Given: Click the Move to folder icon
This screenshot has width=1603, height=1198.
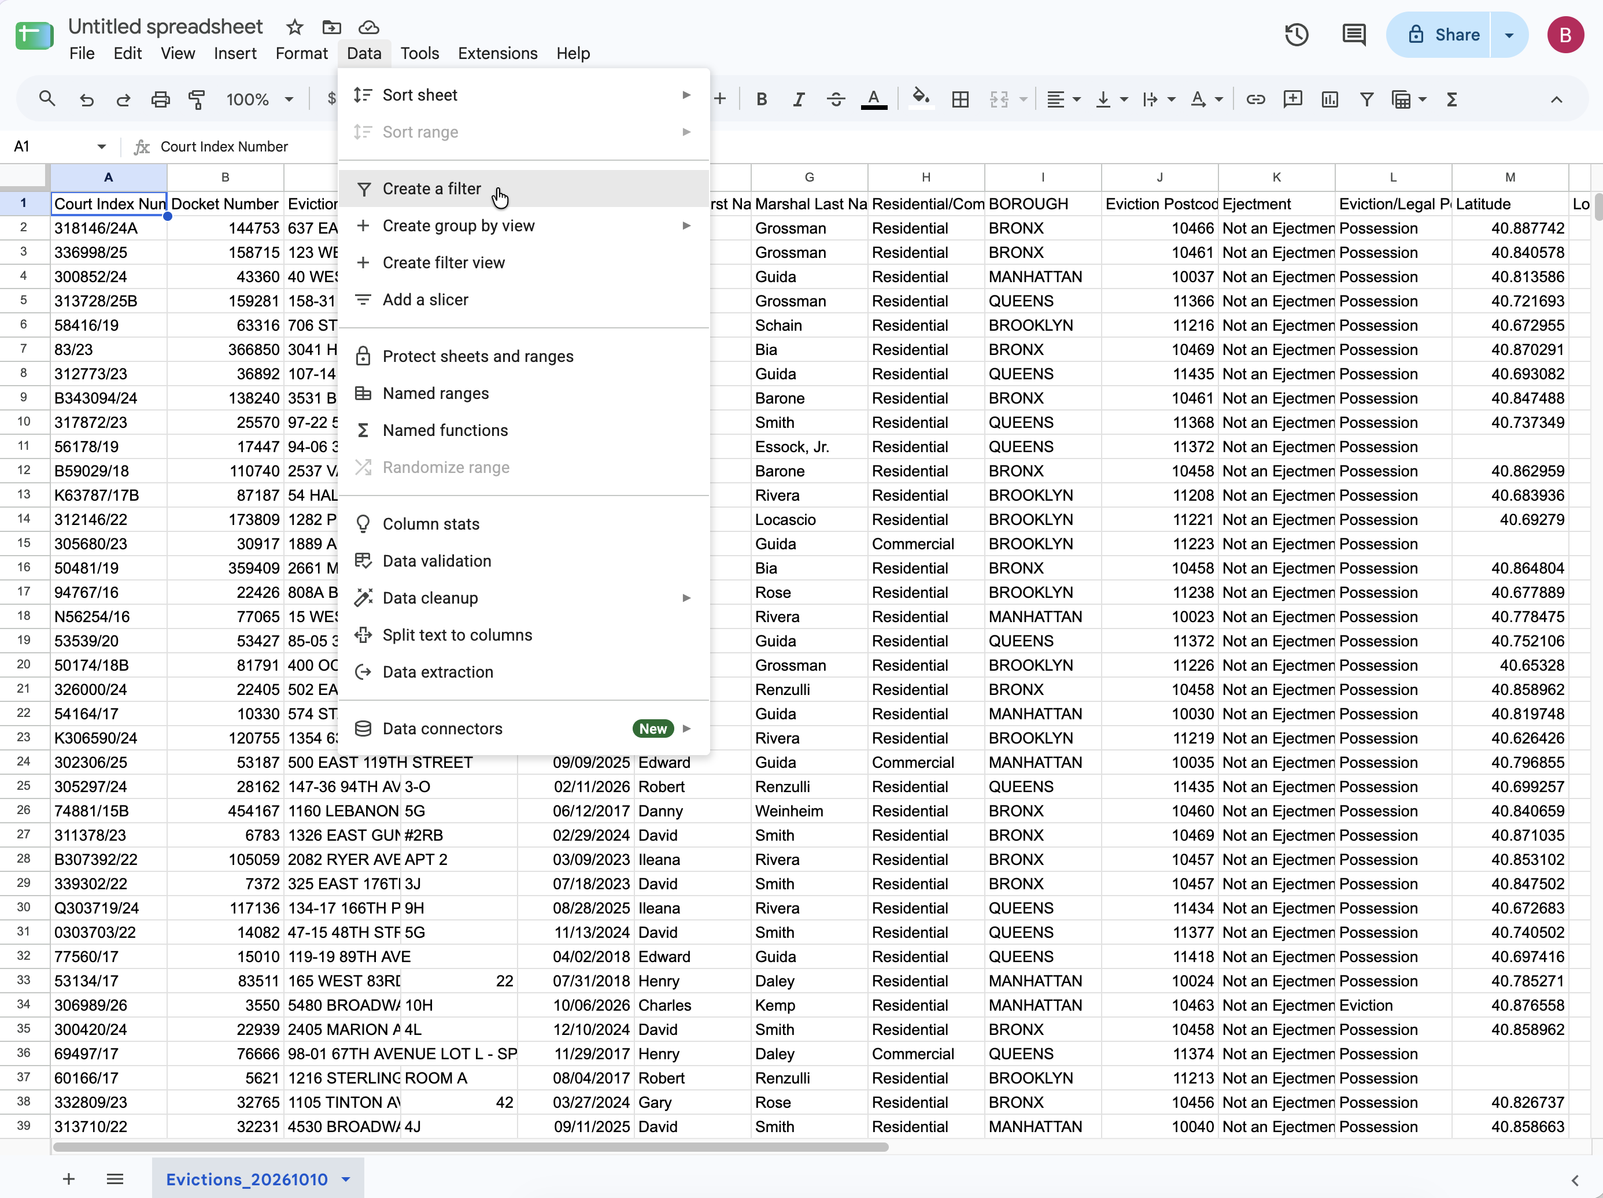Looking at the screenshot, I should pyautogui.click(x=332, y=28).
